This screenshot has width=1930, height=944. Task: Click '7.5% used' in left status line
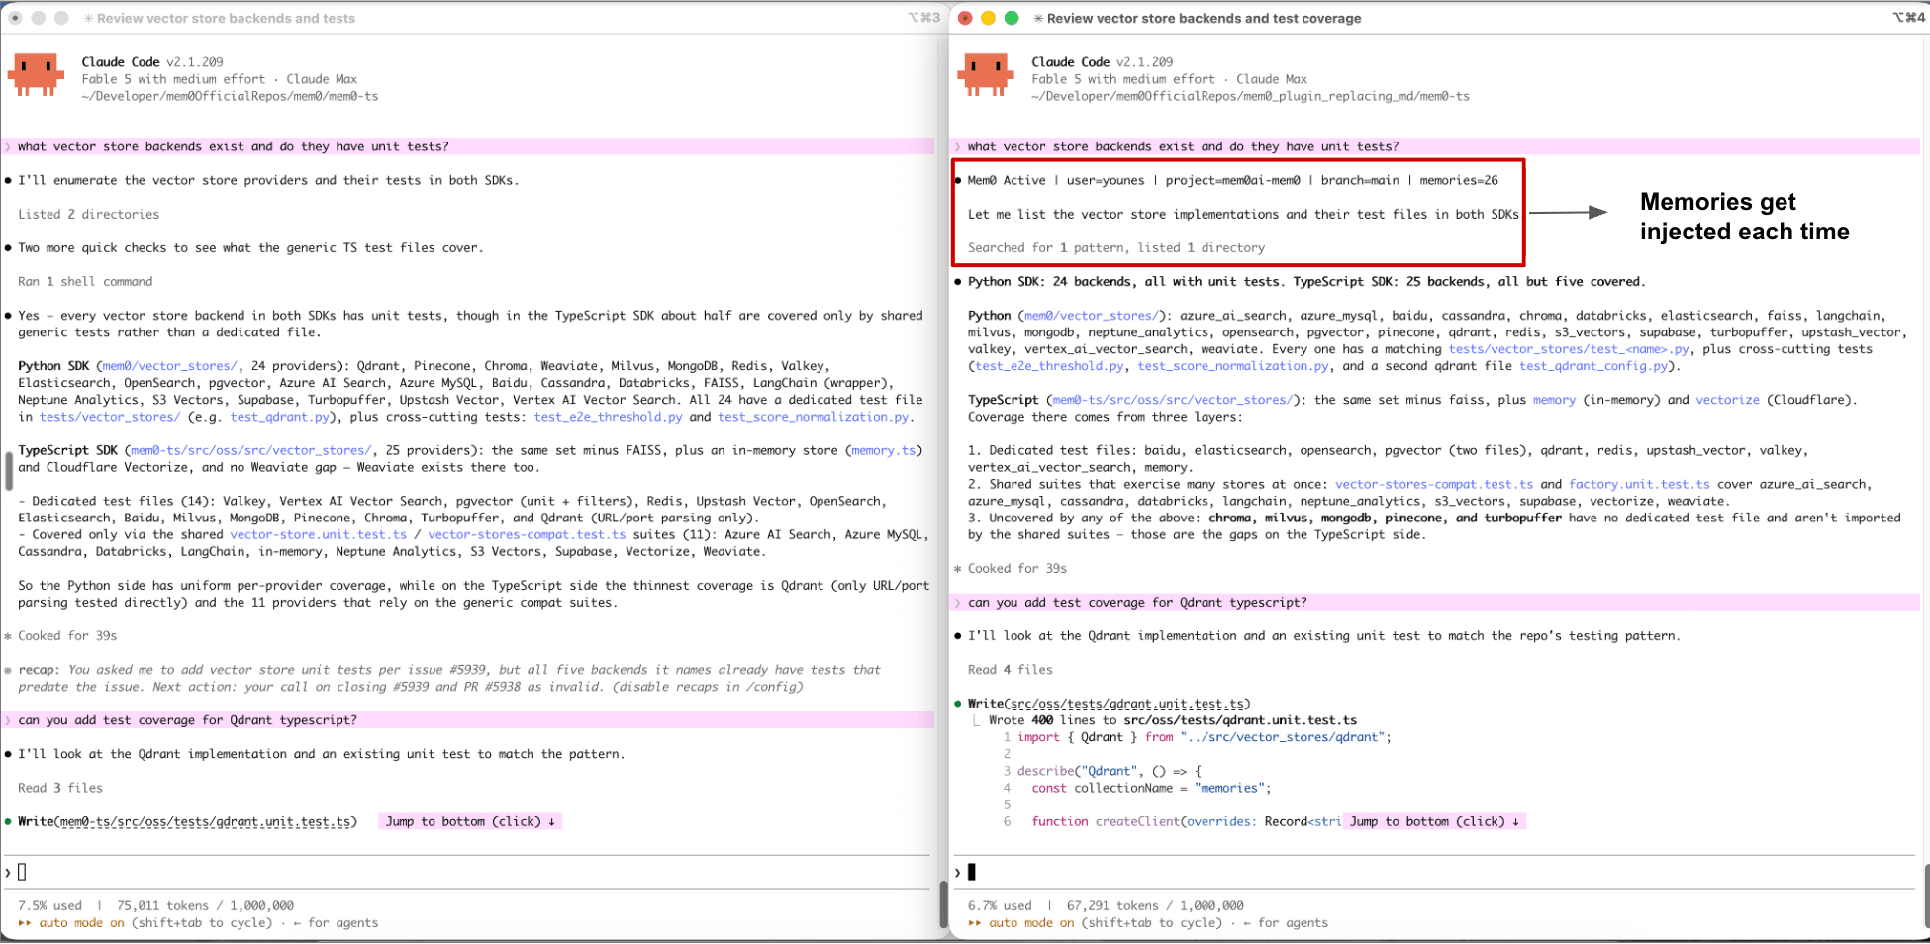(50, 905)
